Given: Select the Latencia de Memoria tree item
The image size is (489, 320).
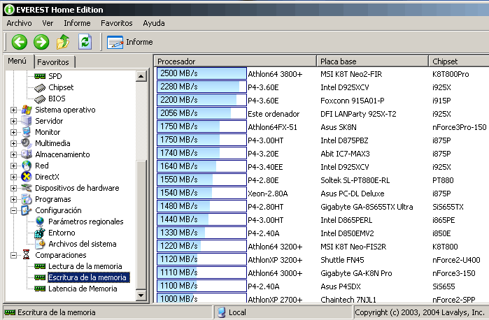Looking at the screenshot, I should point(83,289).
